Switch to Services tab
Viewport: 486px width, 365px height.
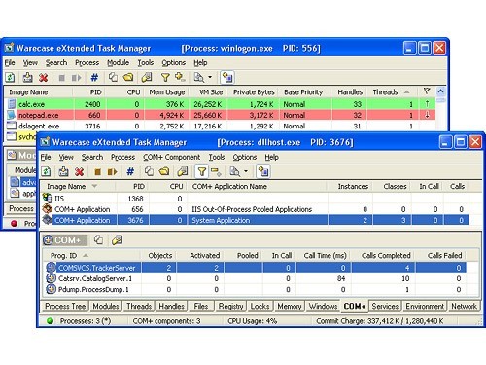click(385, 306)
